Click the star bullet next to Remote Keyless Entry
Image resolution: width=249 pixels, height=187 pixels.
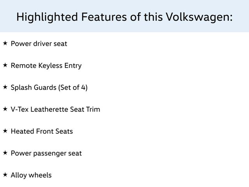coord(5,65)
